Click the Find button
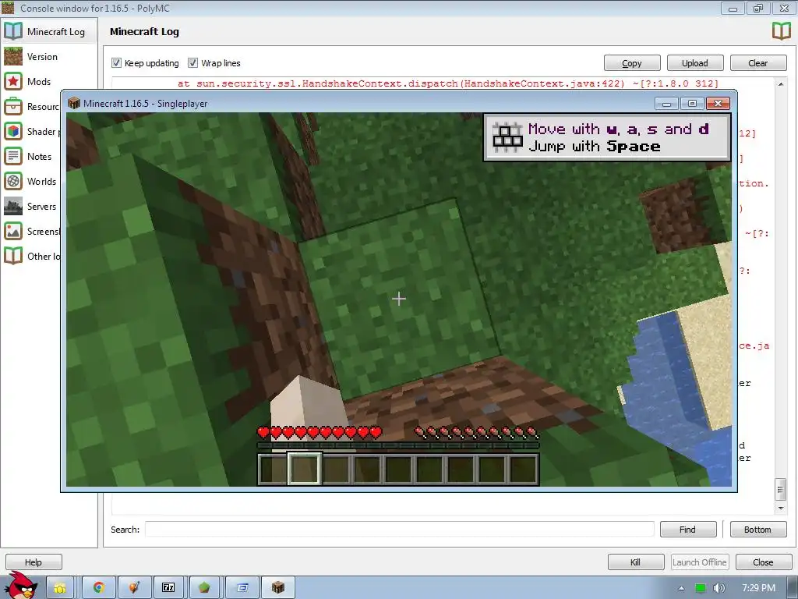798x599 pixels. pyautogui.click(x=687, y=530)
